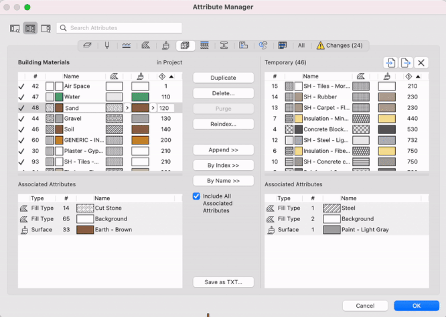Expand the Sand fill type chevron

(127, 108)
